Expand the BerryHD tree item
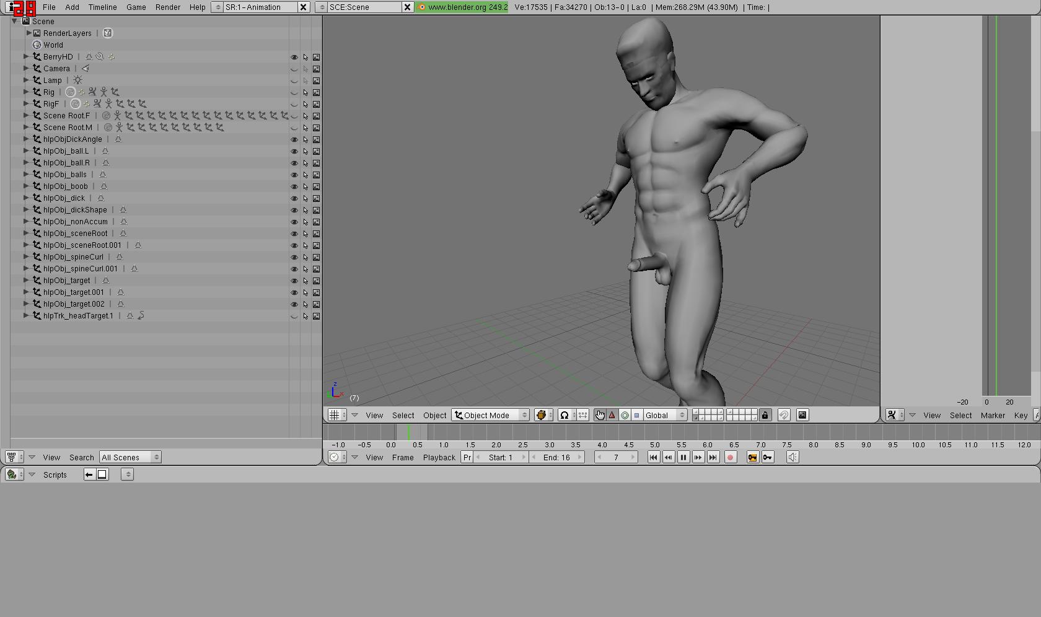1041x617 pixels. click(x=27, y=57)
